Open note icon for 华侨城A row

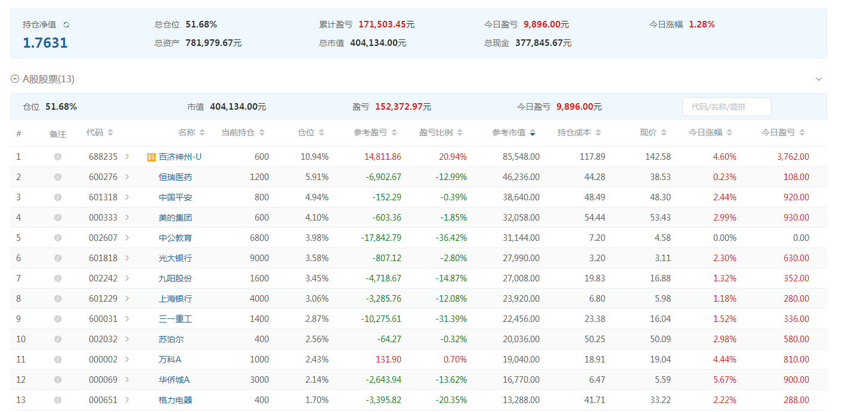[x=58, y=380]
